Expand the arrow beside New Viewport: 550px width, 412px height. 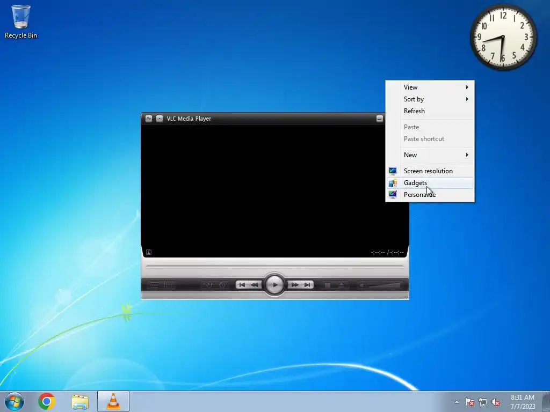click(467, 155)
